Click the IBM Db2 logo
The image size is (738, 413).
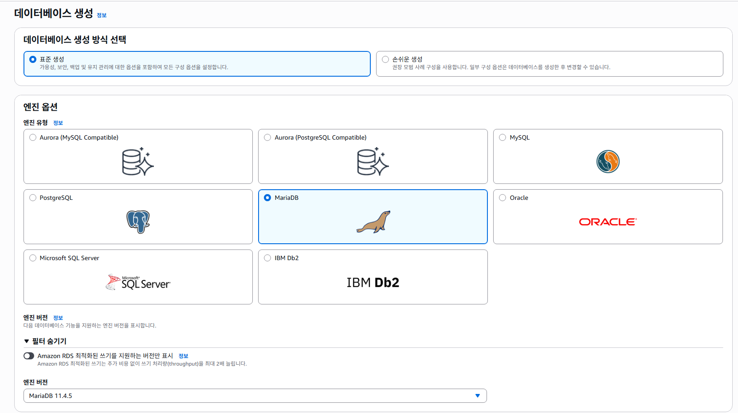pyautogui.click(x=373, y=282)
